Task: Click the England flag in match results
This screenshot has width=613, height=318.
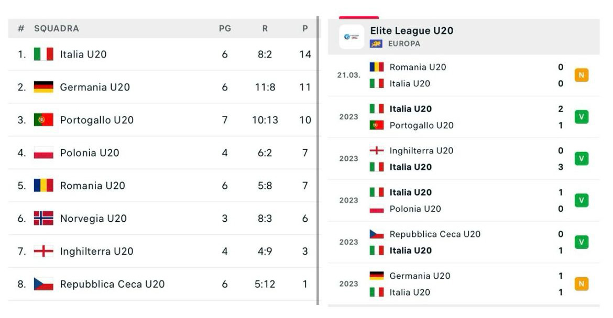Action: (x=377, y=151)
